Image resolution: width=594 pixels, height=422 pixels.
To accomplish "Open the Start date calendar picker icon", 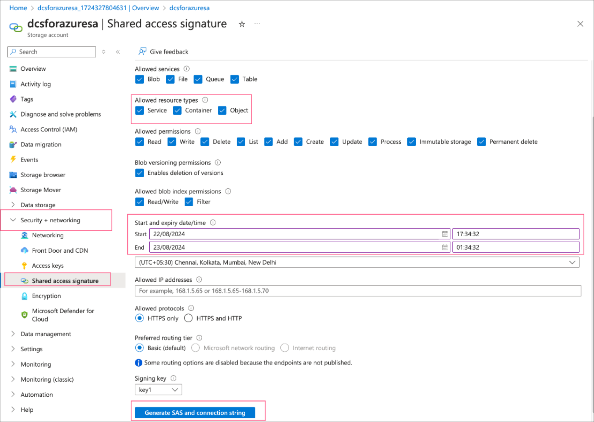I will [445, 234].
